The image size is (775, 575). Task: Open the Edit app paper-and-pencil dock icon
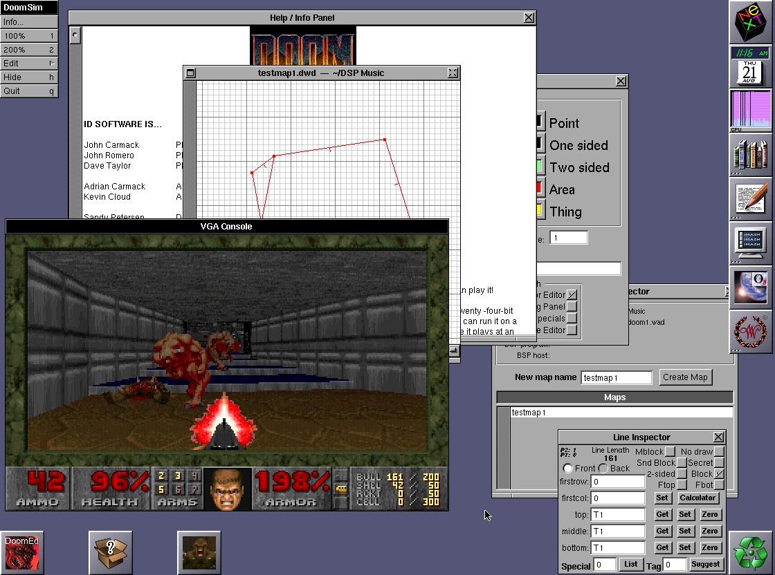751,198
